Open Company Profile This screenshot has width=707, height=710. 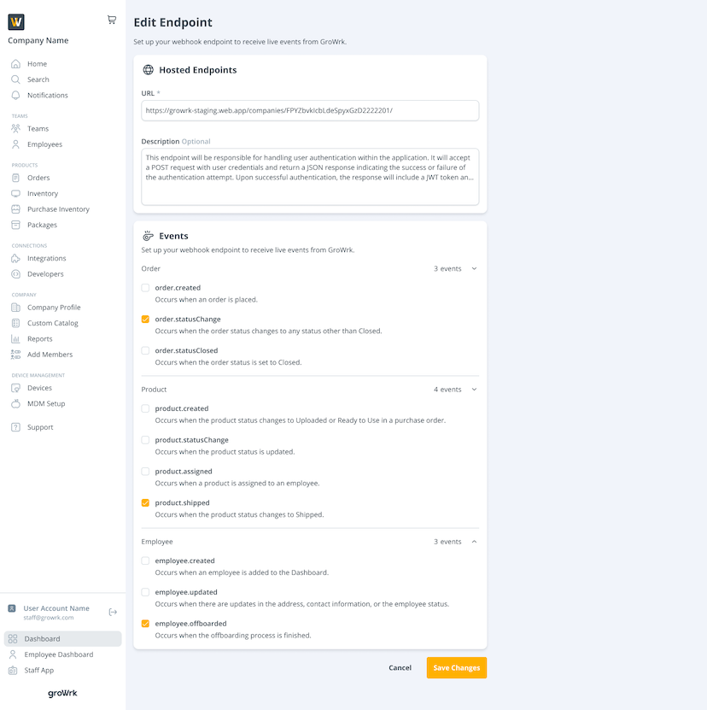click(54, 307)
